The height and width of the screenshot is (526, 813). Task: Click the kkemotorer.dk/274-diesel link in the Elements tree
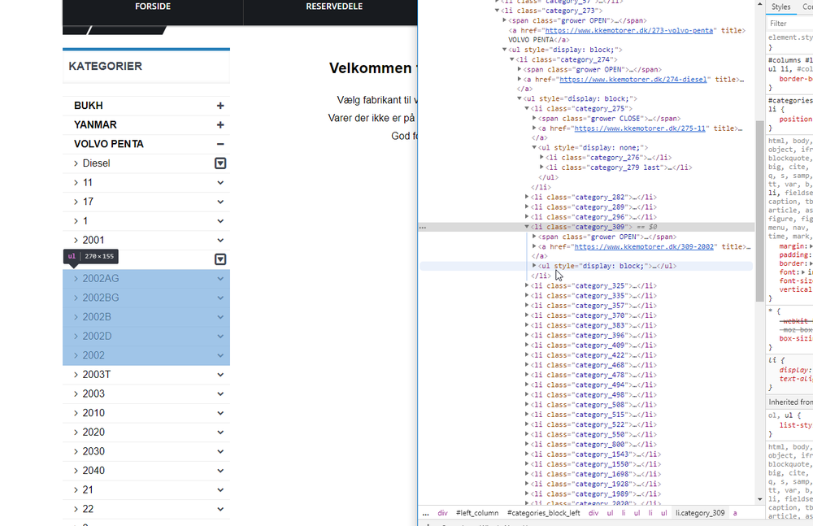click(633, 79)
